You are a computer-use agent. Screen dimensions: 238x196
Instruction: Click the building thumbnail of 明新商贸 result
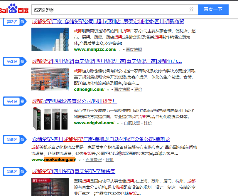click(x=50, y=39)
